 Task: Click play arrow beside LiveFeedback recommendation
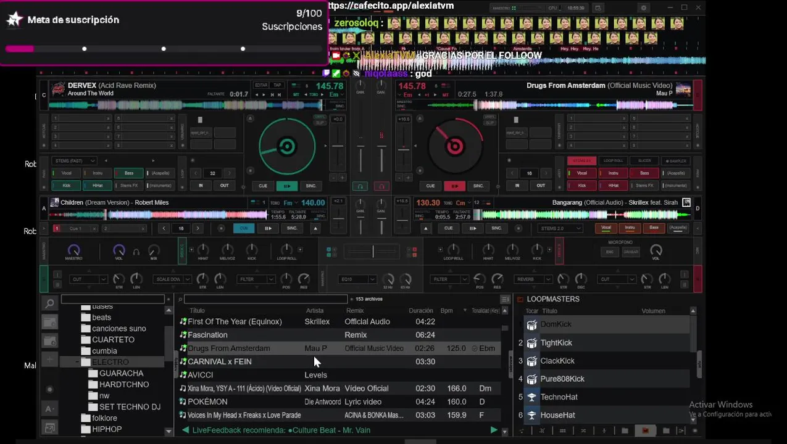[x=493, y=430]
